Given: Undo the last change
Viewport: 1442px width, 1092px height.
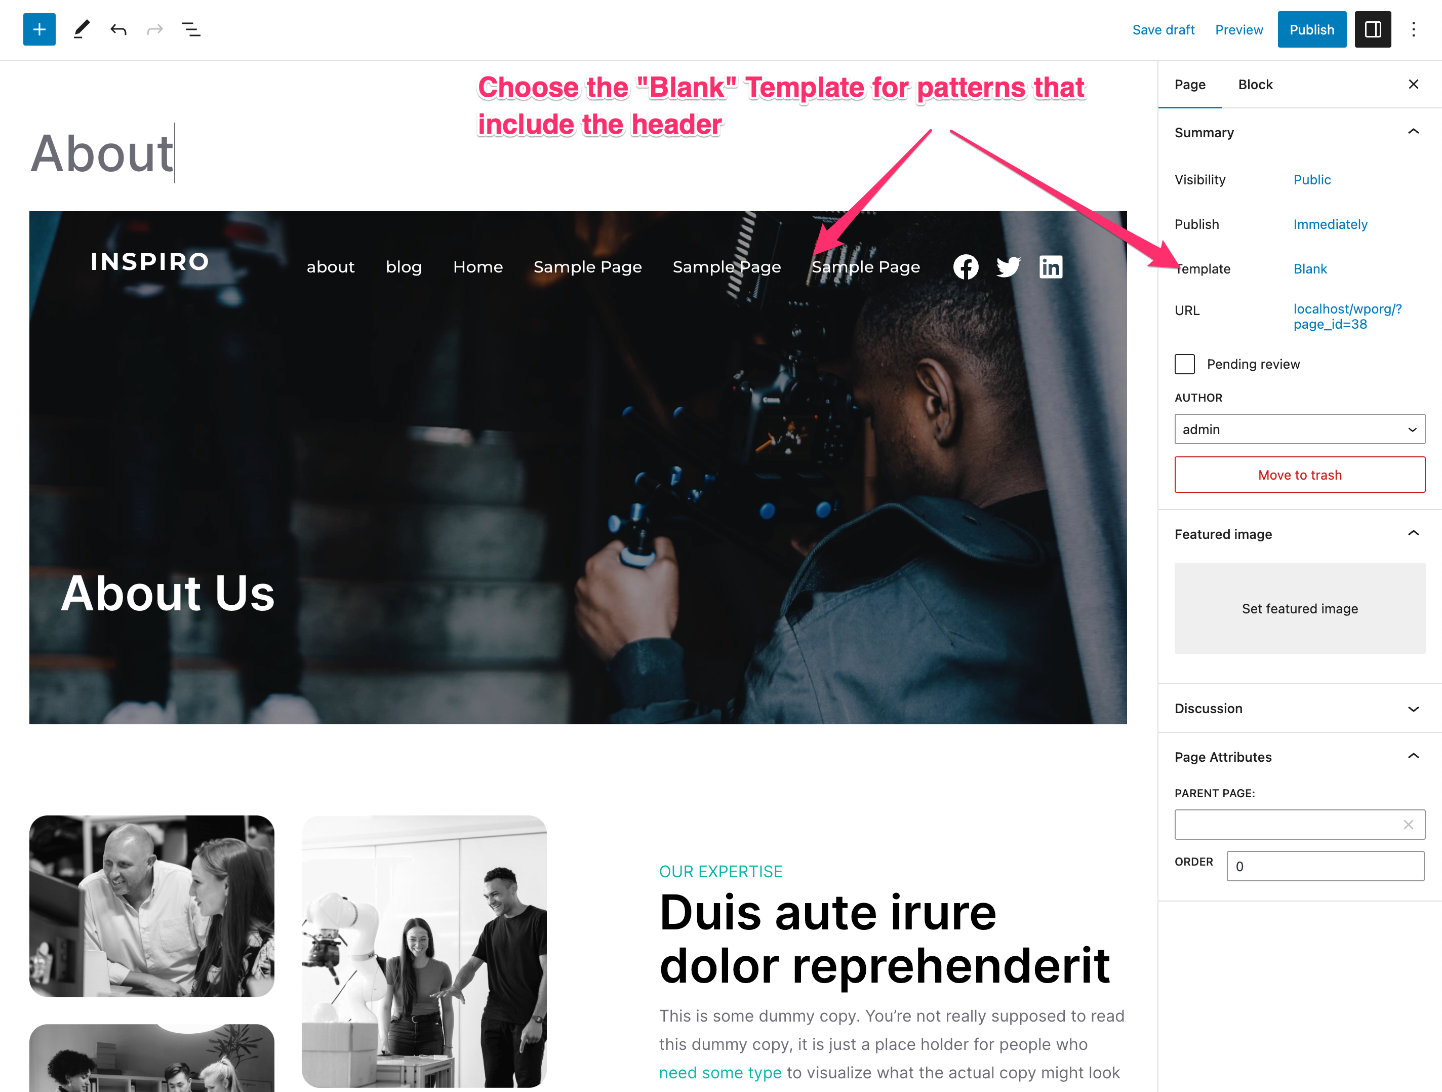Looking at the screenshot, I should tap(118, 29).
